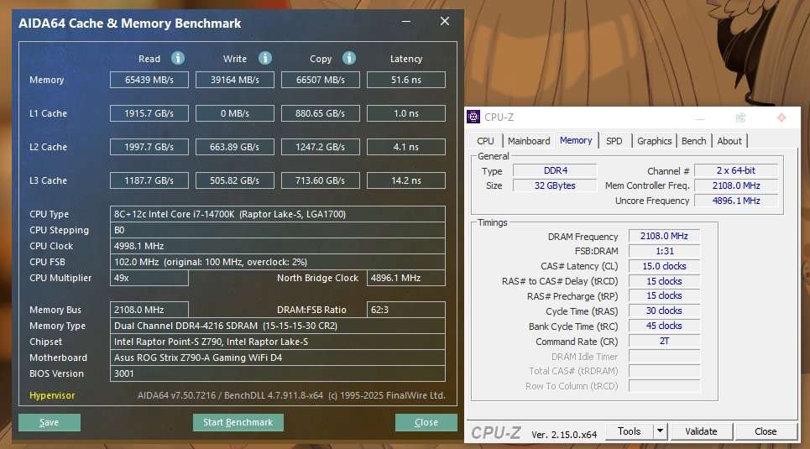810x449 pixels.
Task: Open the Copy benchmark info icon
Action: 349,58
